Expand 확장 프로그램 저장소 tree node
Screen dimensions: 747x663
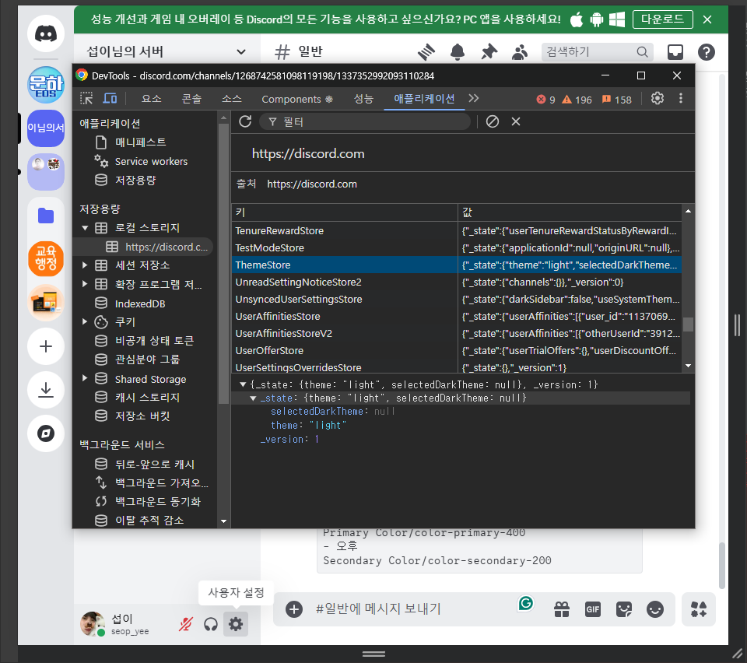[85, 284]
